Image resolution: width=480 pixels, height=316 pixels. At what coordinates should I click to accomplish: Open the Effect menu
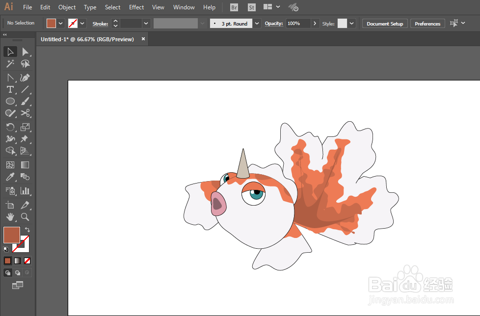136,7
